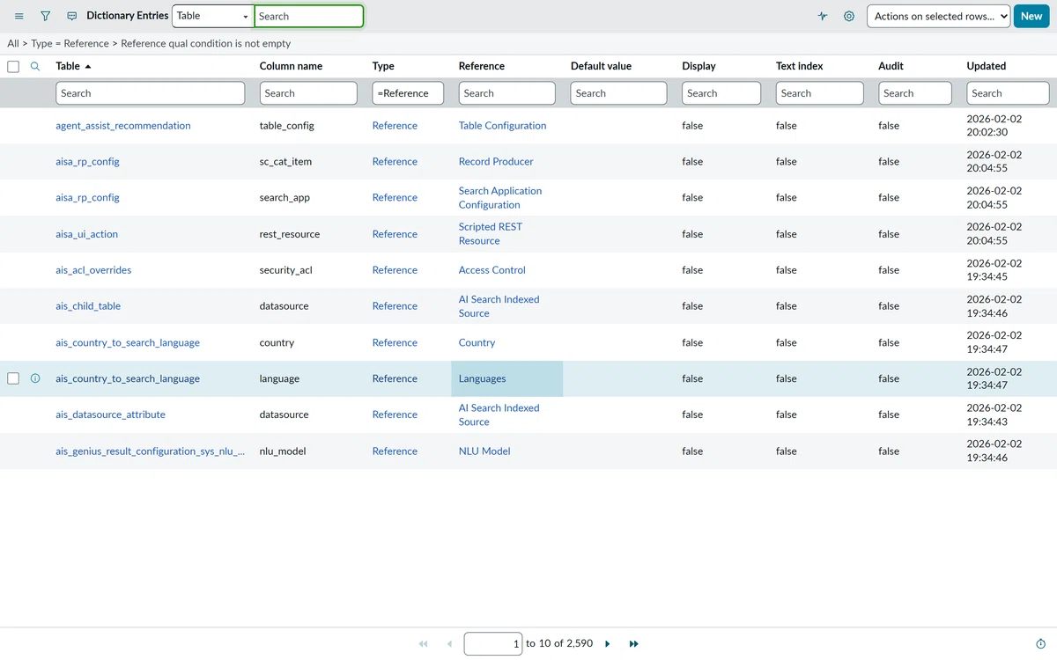This screenshot has height=660, width=1057.
Task: Click Column name search field
Action: [x=308, y=93]
